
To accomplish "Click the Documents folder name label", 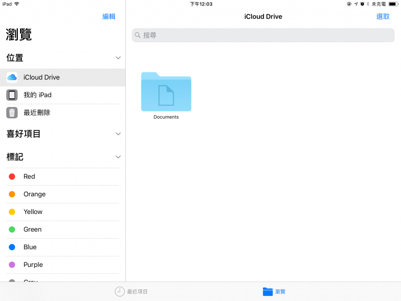I will tap(166, 117).
